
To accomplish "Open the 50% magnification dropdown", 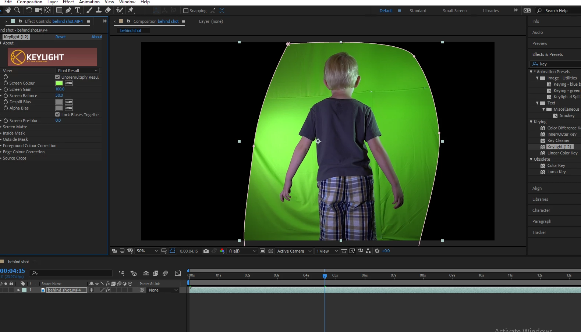I will pos(147,251).
